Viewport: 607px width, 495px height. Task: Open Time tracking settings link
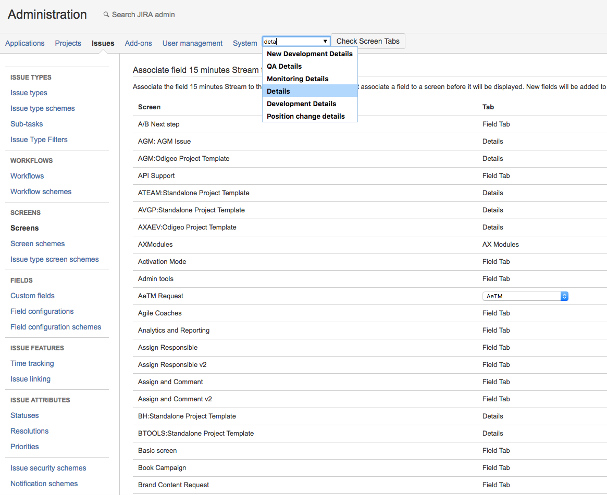click(32, 363)
